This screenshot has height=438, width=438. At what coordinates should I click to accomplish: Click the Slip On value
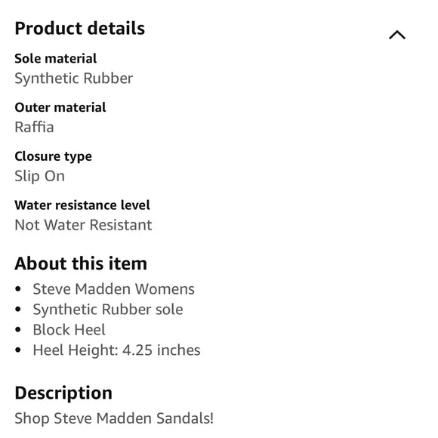click(x=40, y=176)
